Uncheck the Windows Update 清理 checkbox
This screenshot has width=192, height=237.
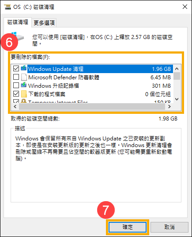tap(16, 69)
